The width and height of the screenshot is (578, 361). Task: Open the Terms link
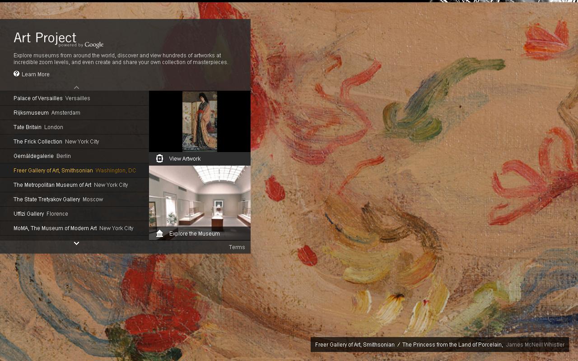pos(237,247)
